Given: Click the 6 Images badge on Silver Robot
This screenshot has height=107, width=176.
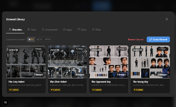Looking at the screenshot, I should tap(80, 75).
